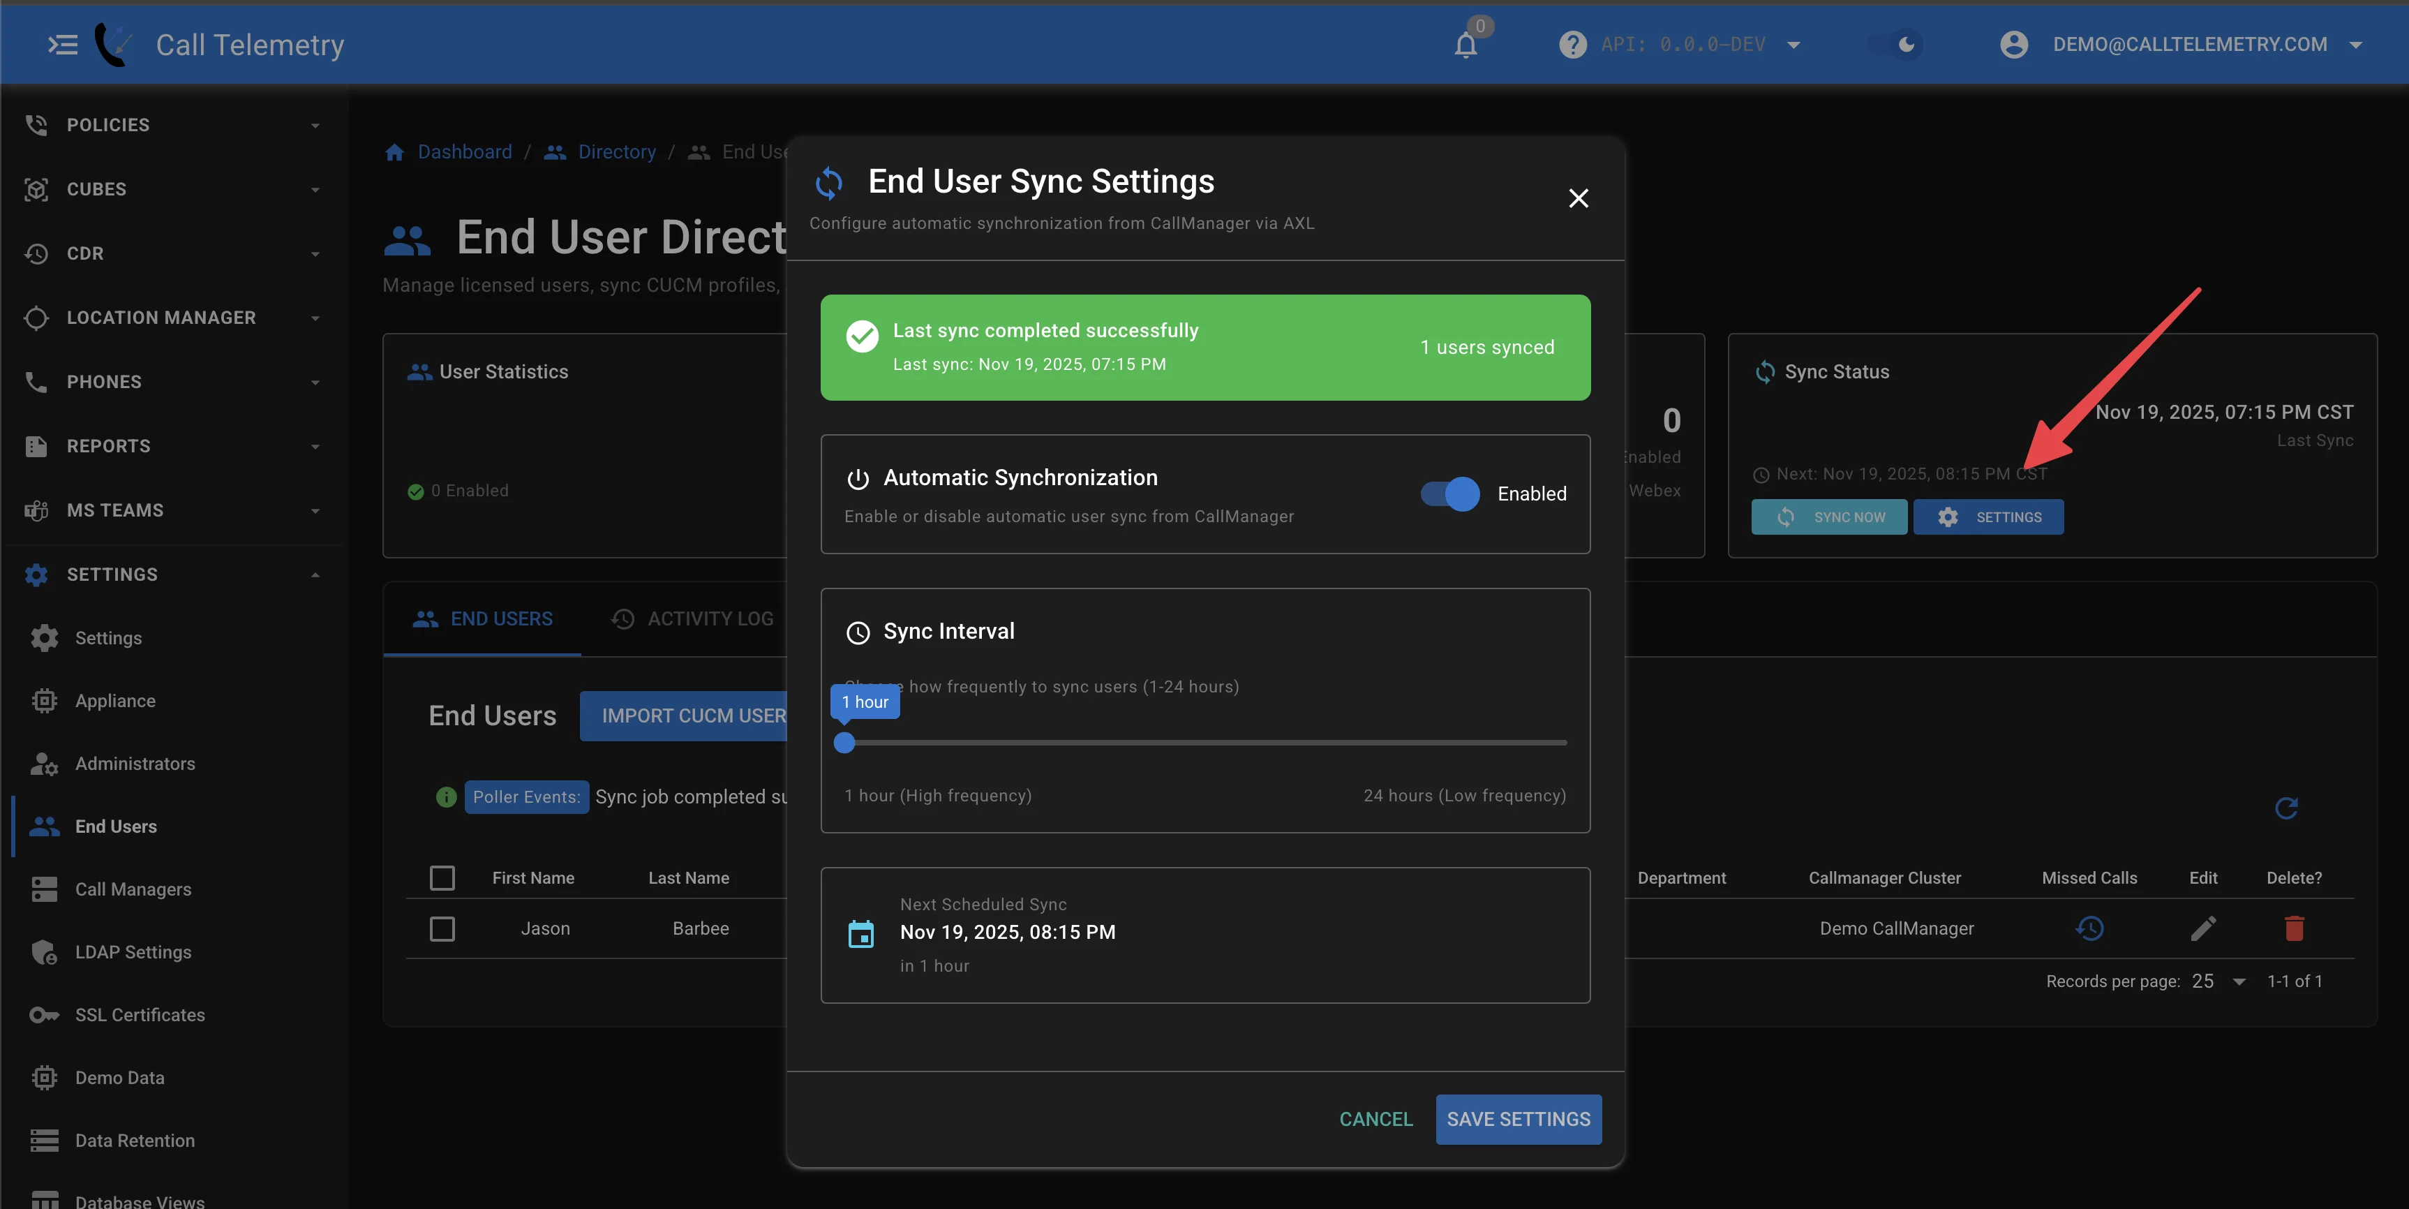Click the edit pencil icon for Jason
Screen dimensions: 2409x1209
click(x=2202, y=928)
